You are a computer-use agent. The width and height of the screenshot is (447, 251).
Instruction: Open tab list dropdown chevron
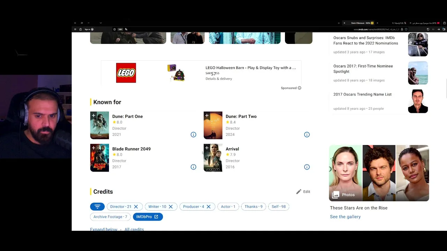click(x=101, y=23)
